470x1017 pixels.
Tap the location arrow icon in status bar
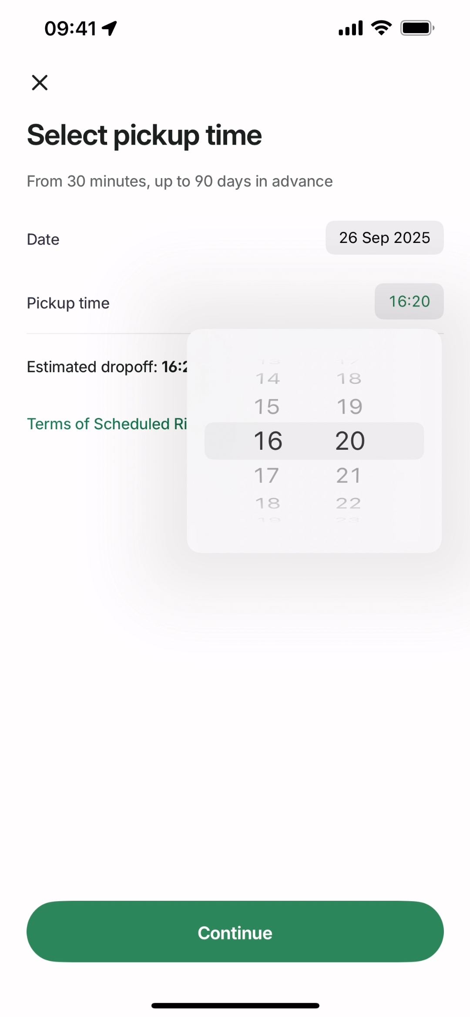pos(110,28)
